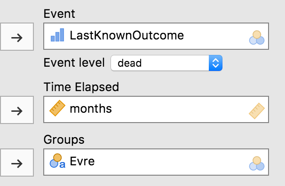This screenshot has height=186, width=285.
Task: Click empty area inside the Time Elapsed box
Action: click(180, 109)
